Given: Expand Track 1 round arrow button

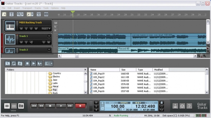Looking at the screenshot, I should 49,36.
